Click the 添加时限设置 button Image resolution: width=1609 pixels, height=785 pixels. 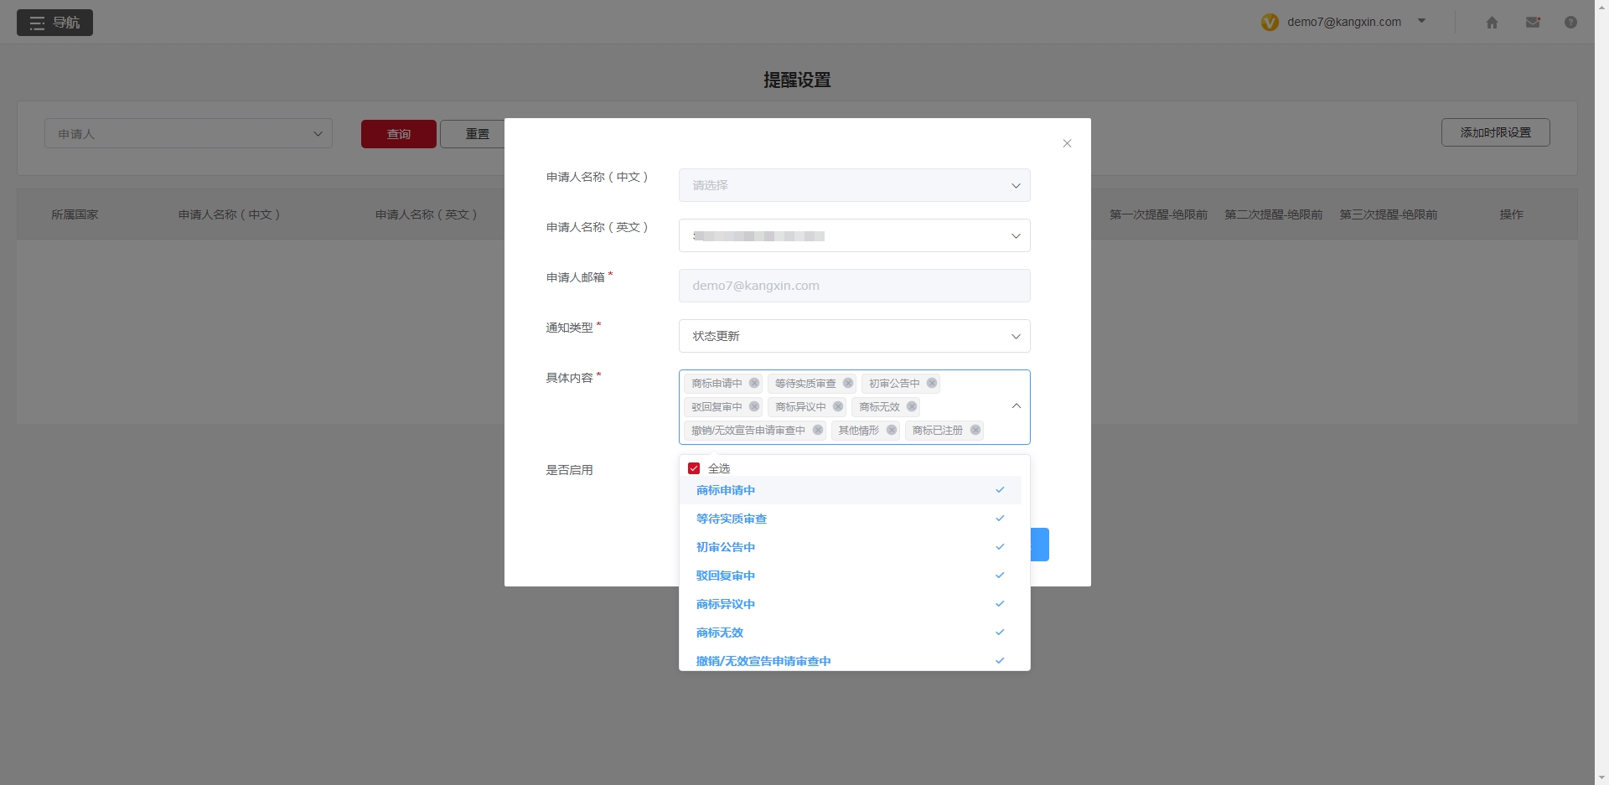[x=1495, y=132]
